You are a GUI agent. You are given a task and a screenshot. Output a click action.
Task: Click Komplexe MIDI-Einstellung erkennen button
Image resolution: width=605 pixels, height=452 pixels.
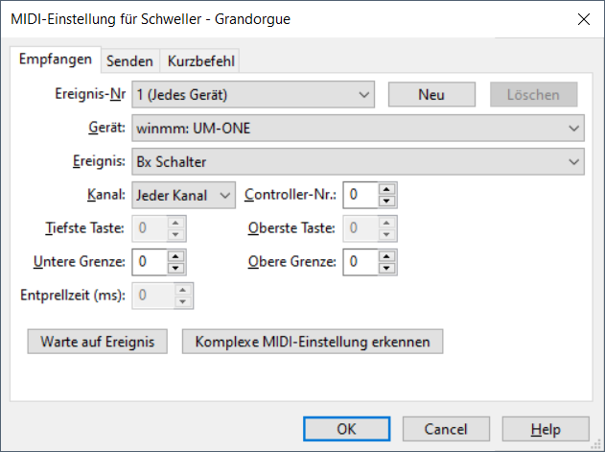click(x=313, y=341)
